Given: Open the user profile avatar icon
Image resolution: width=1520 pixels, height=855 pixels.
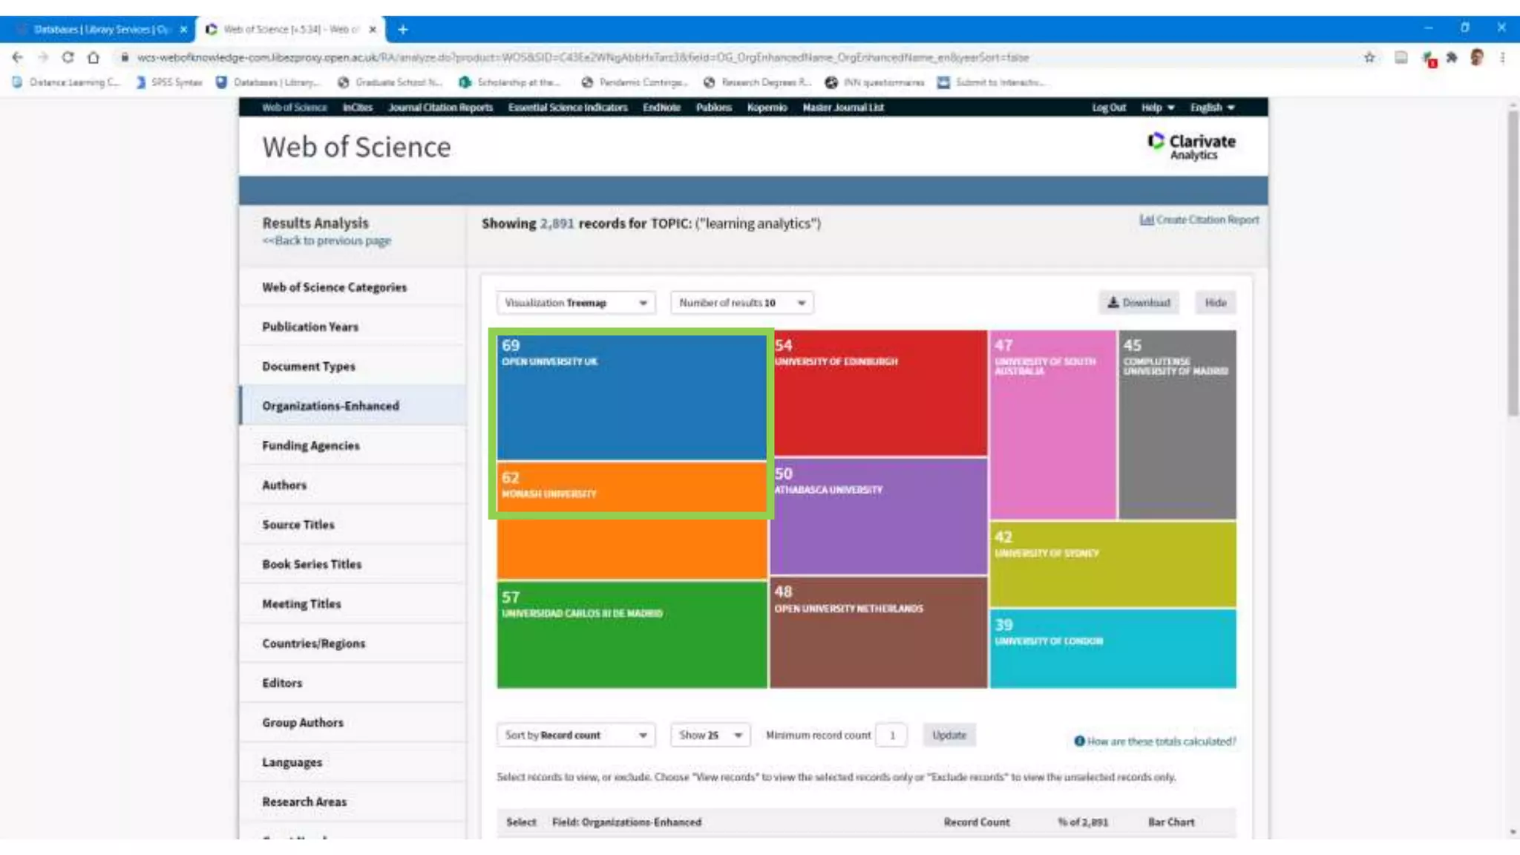Looking at the screenshot, I should [x=1477, y=57].
